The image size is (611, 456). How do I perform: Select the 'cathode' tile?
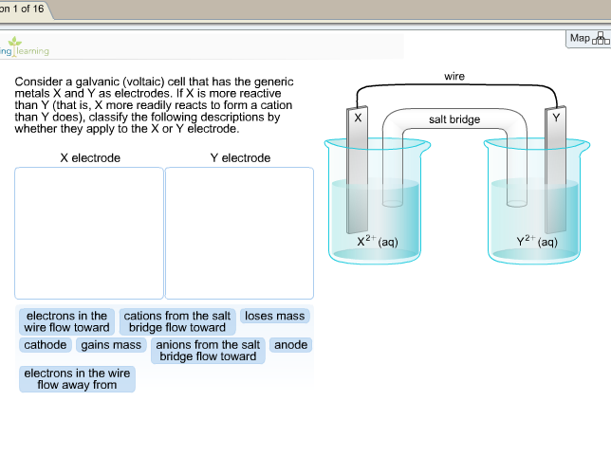pos(46,345)
